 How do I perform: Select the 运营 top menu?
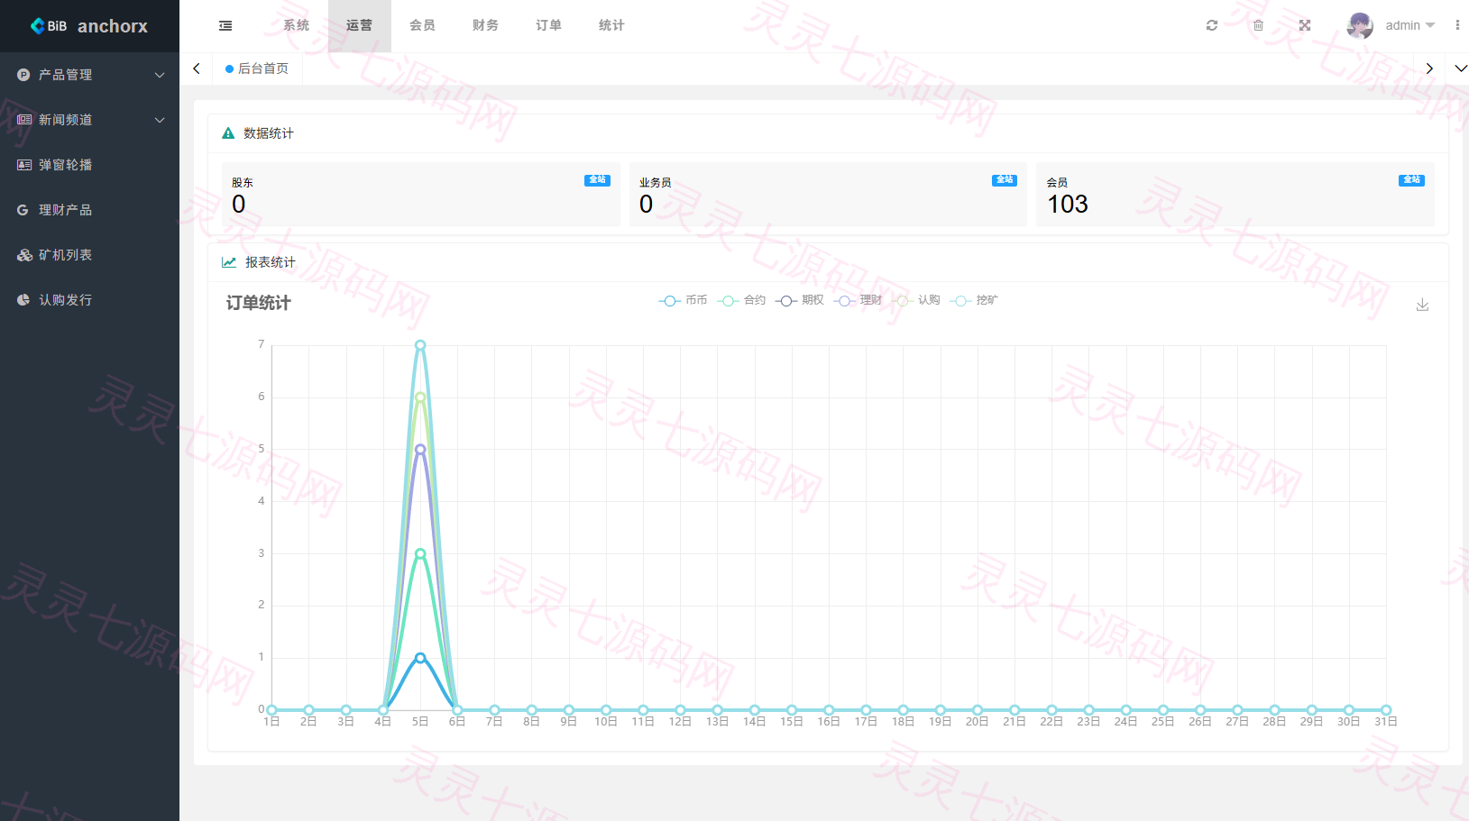tap(360, 25)
